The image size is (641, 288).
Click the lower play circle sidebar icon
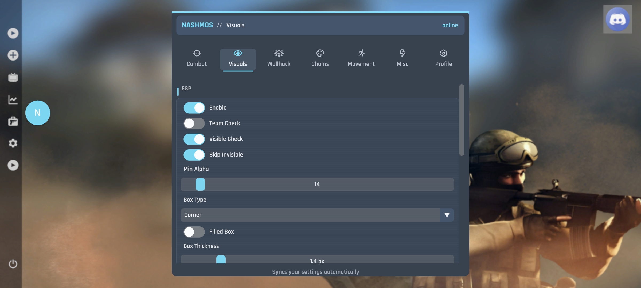[x=13, y=165]
